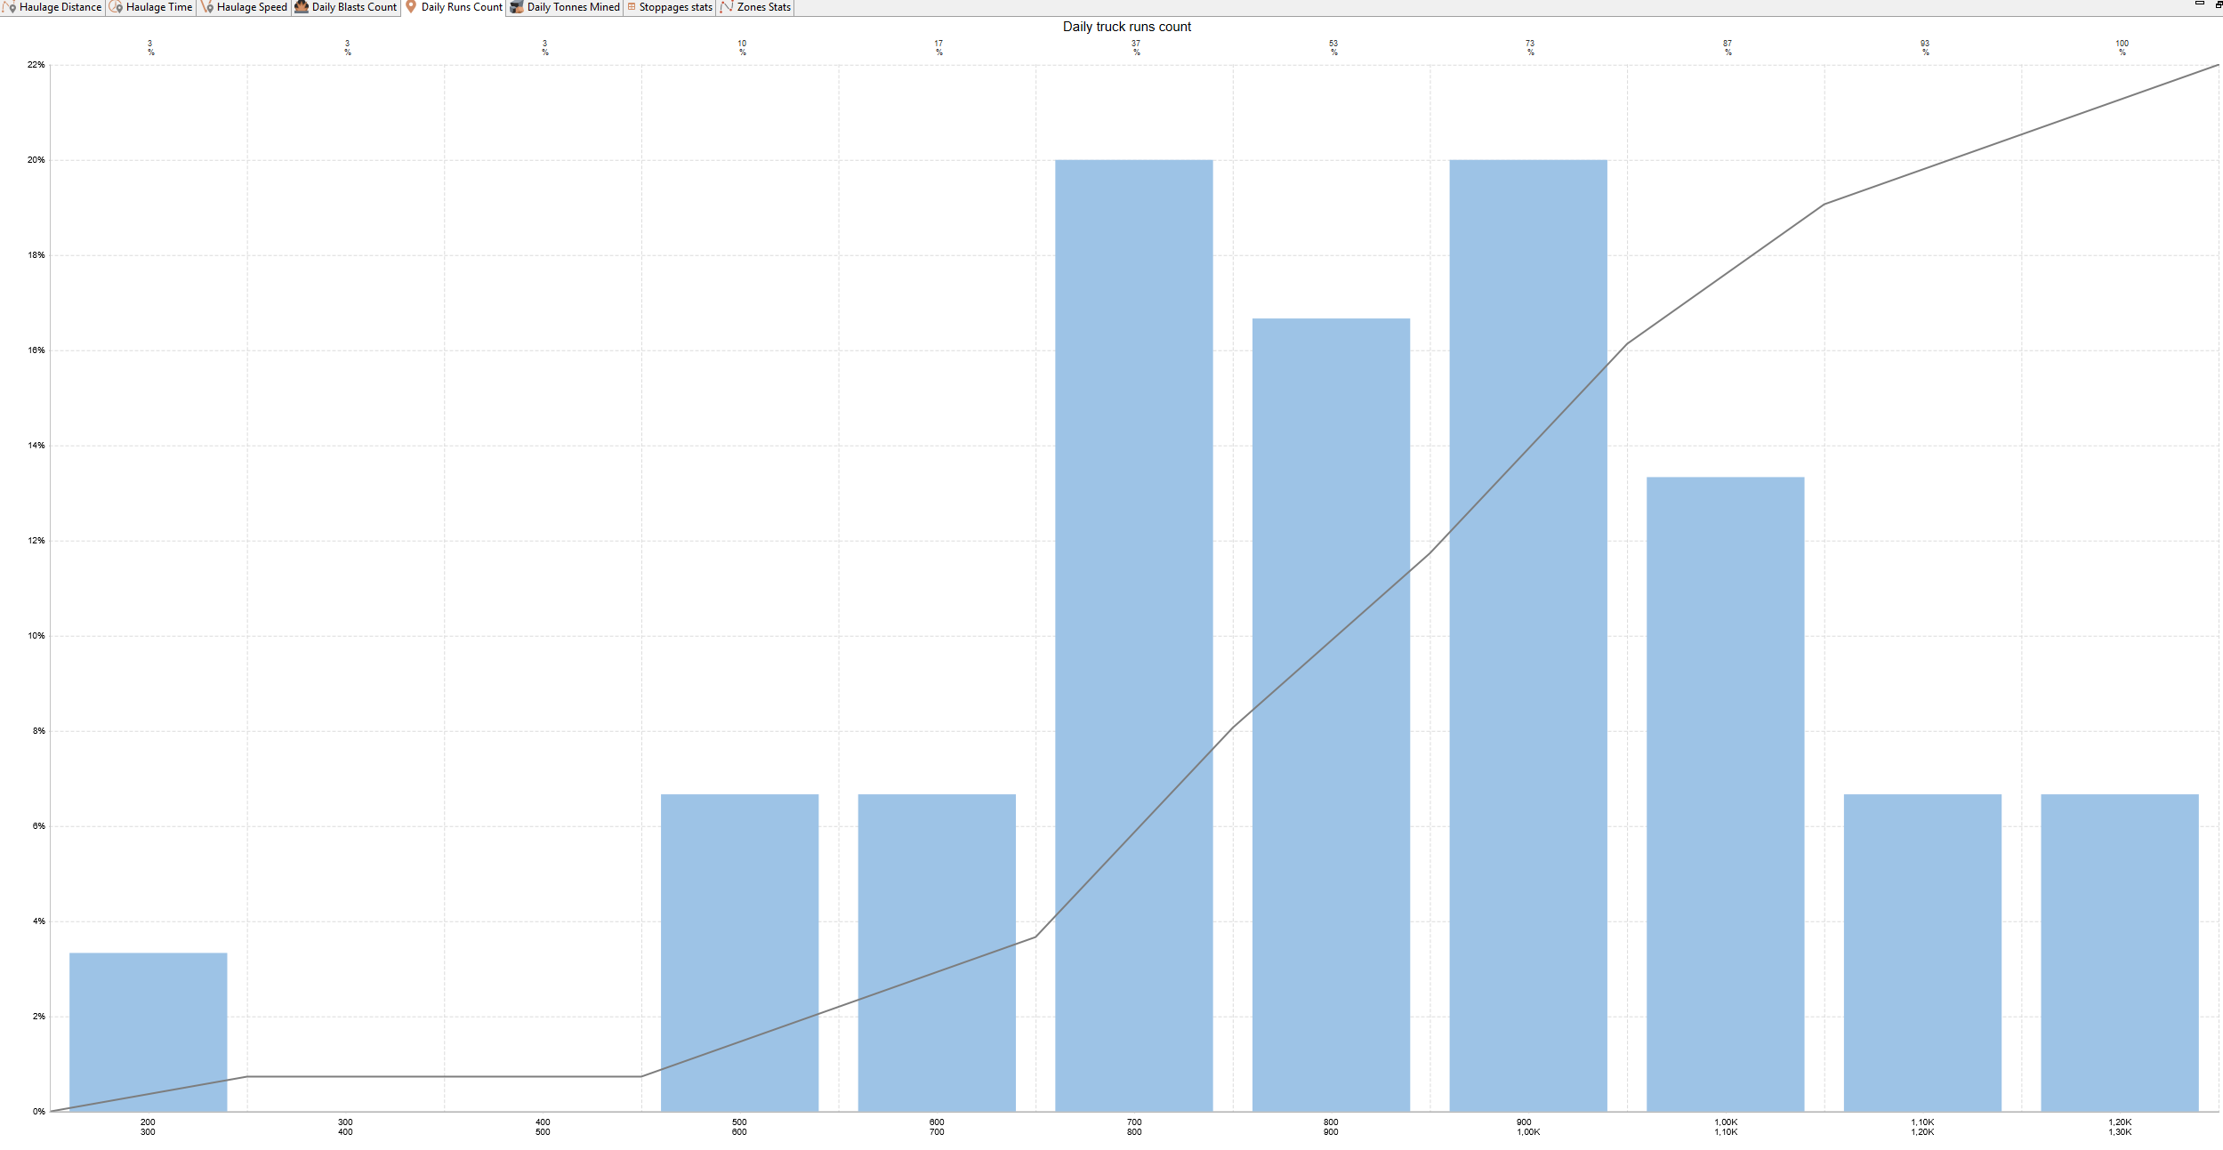Click the 600–700 runs histogram bar
Viewport: 2223px width, 1150px height.
pos(937,953)
